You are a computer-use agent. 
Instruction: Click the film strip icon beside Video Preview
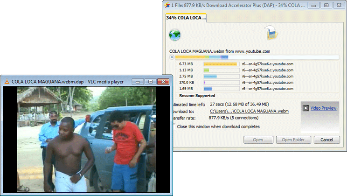click(x=305, y=108)
